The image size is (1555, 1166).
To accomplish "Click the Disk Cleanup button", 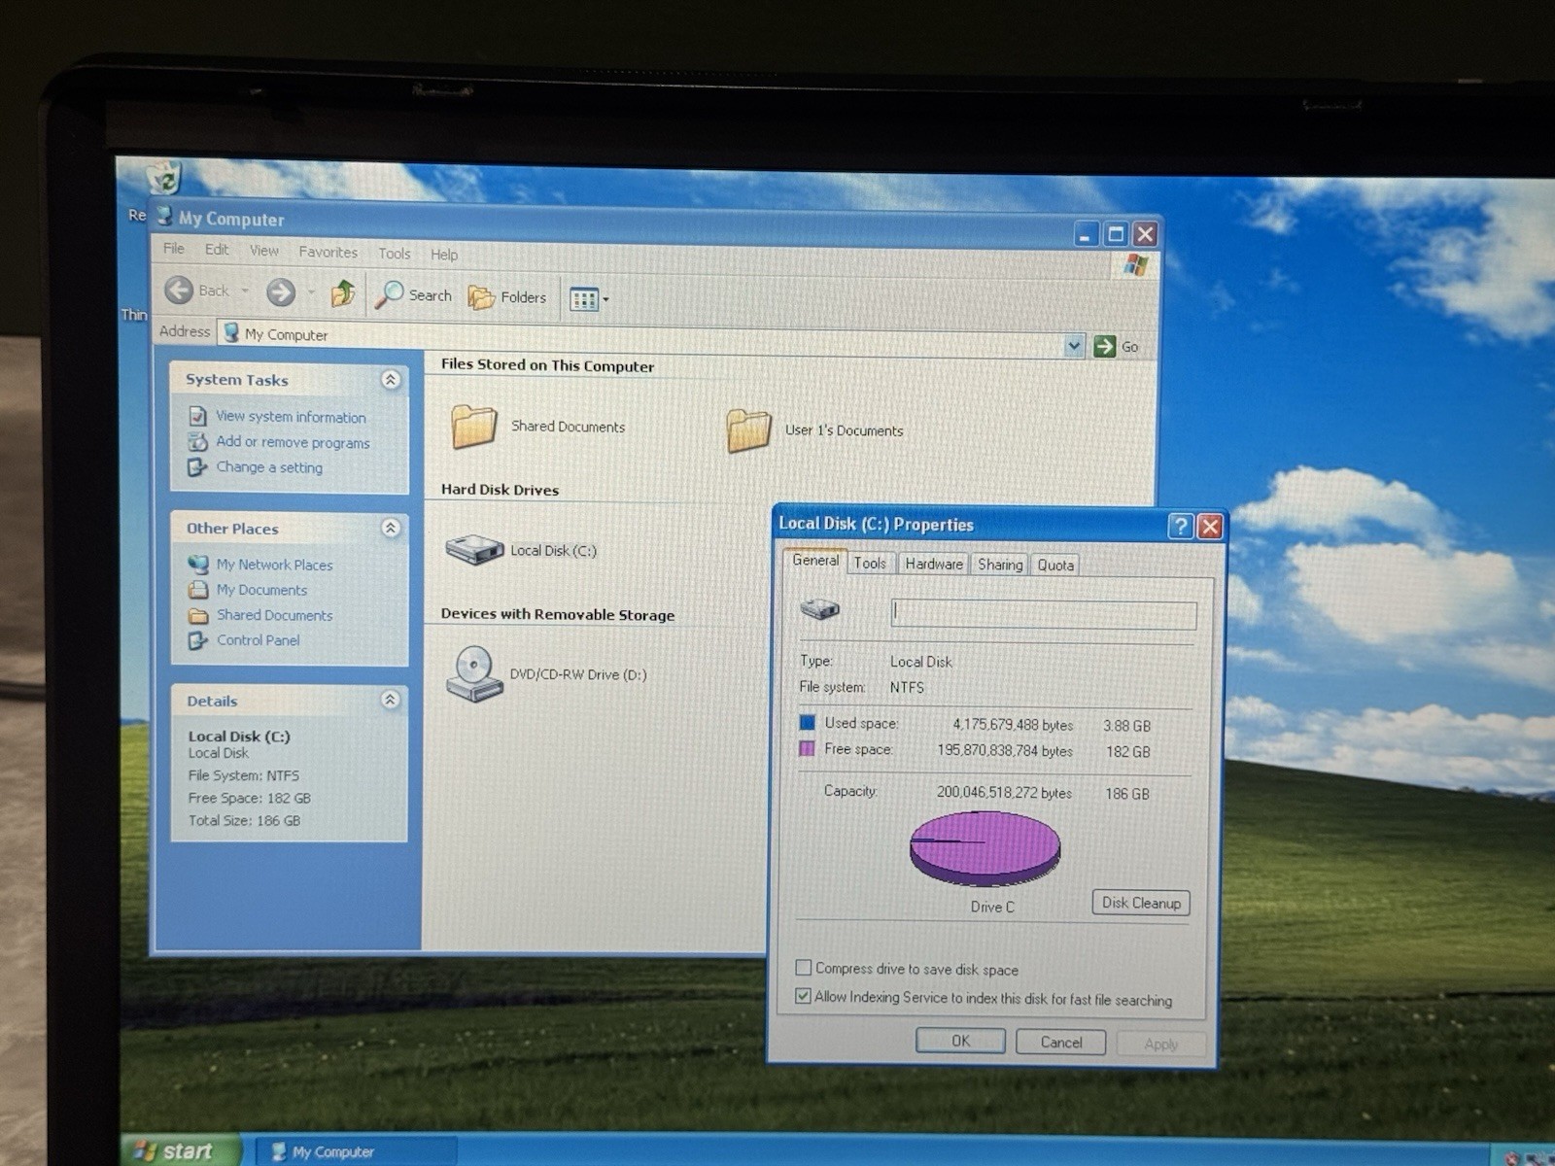I will click(x=1141, y=903).
